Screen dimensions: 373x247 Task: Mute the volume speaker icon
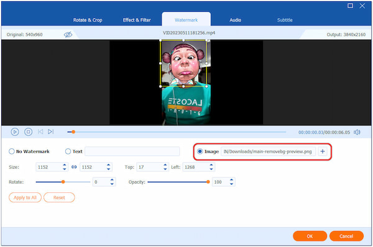tap(357, 132)
